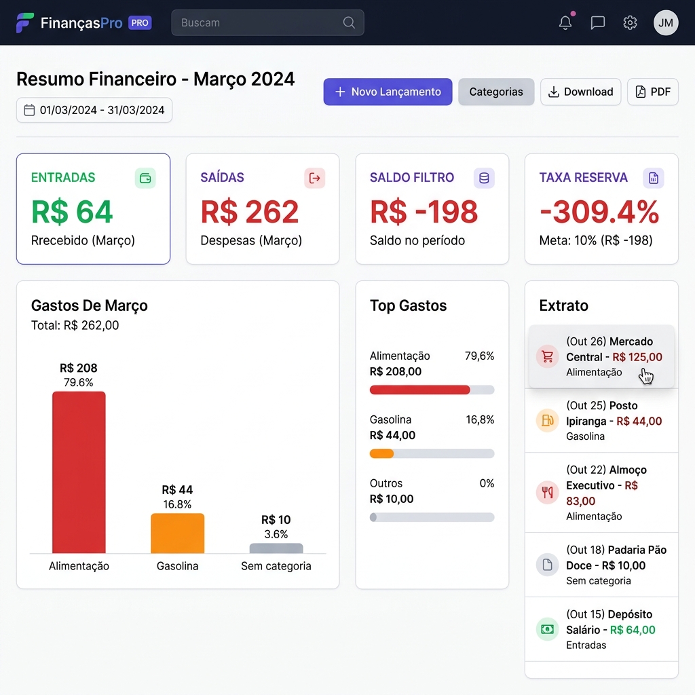Click the icon on the TAXA RESERVA card

[653, 178]
